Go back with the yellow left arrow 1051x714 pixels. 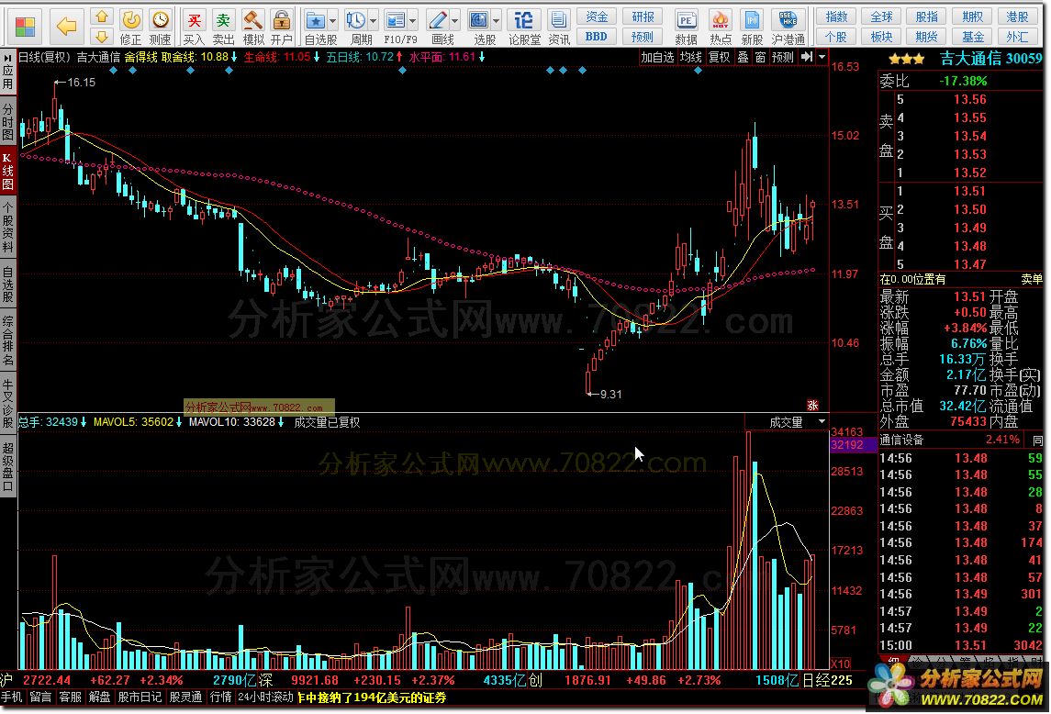click(66, 27)
